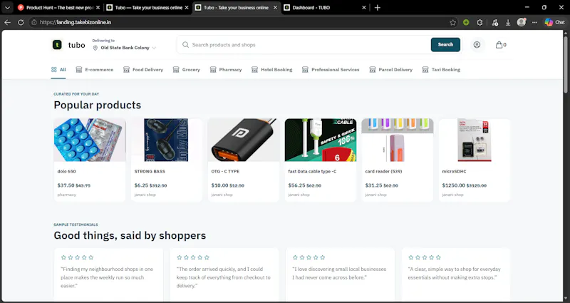The height and width of the screenshot is (303, 570).
Task: Bookmark page with the star icon
Action: tap(452, 23)
